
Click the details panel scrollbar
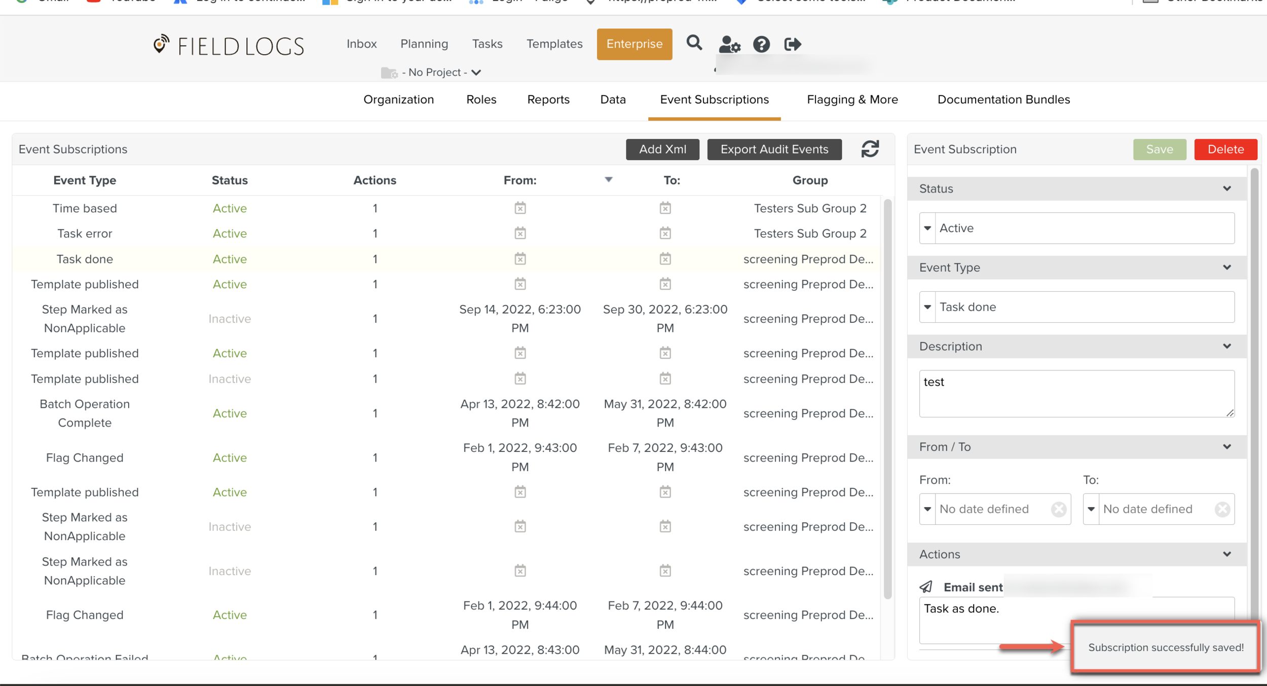coord(1254,395)
